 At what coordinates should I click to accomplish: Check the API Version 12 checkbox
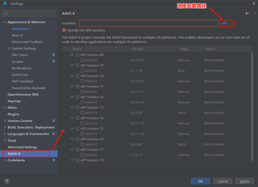click(x=78, y=139)
